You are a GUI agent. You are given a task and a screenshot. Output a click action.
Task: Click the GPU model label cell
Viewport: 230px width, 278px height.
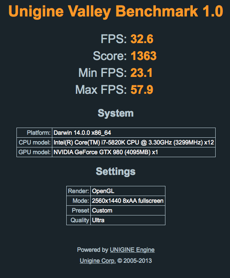point(34,152)
